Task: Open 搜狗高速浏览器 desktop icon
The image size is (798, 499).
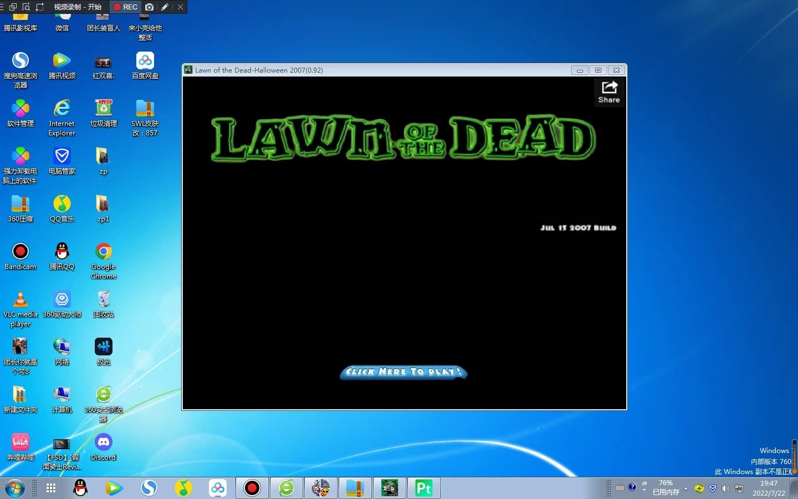Action: point(21,70)
